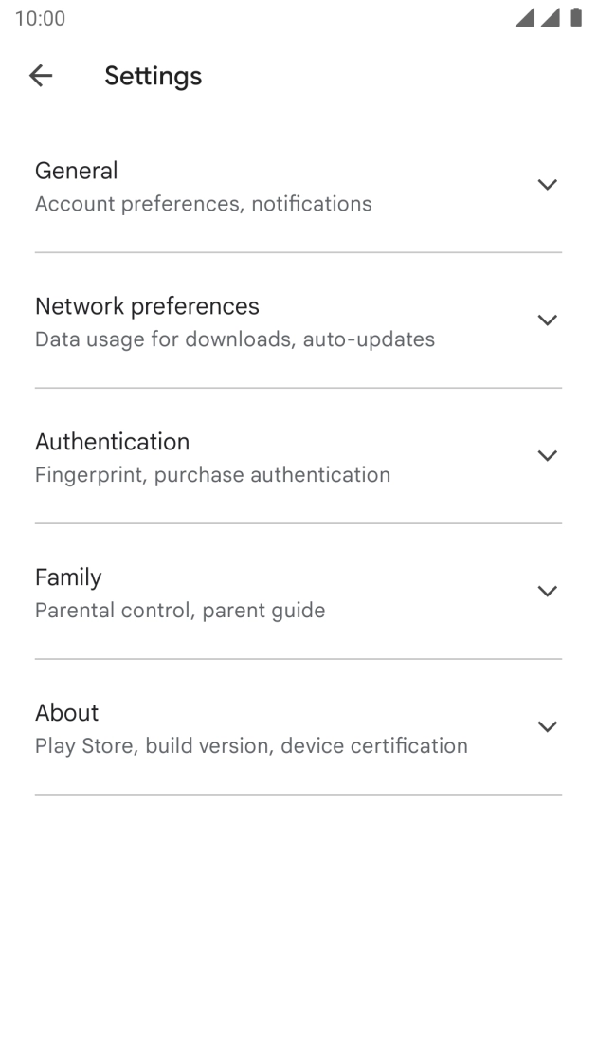Screen dimensions: 597x1062
Task: Click the chevron beside Network preferences
Action: coord(548,320)
